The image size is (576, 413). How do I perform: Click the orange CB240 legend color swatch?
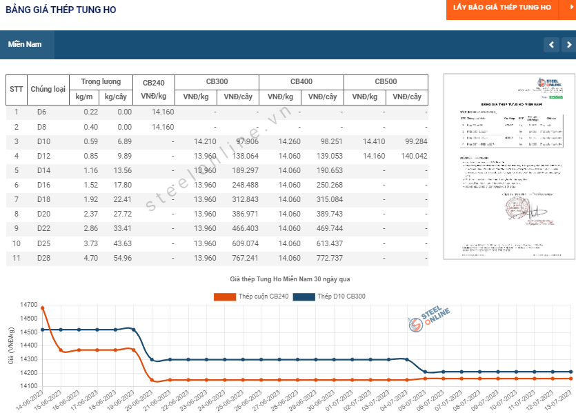pyautogui.click(x=224, y=296)
